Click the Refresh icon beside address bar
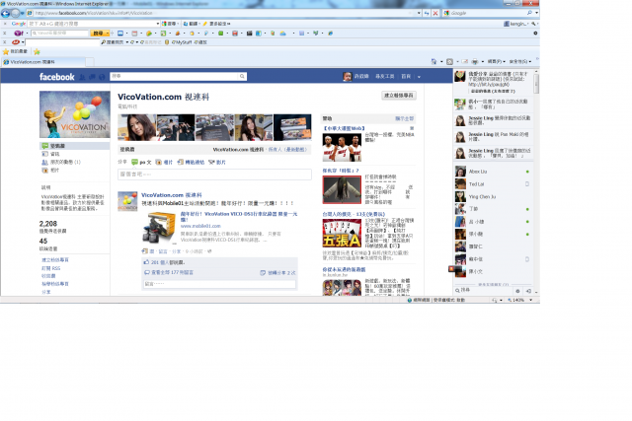The width and height of the screenshot is (632, 421). point(427,13)
